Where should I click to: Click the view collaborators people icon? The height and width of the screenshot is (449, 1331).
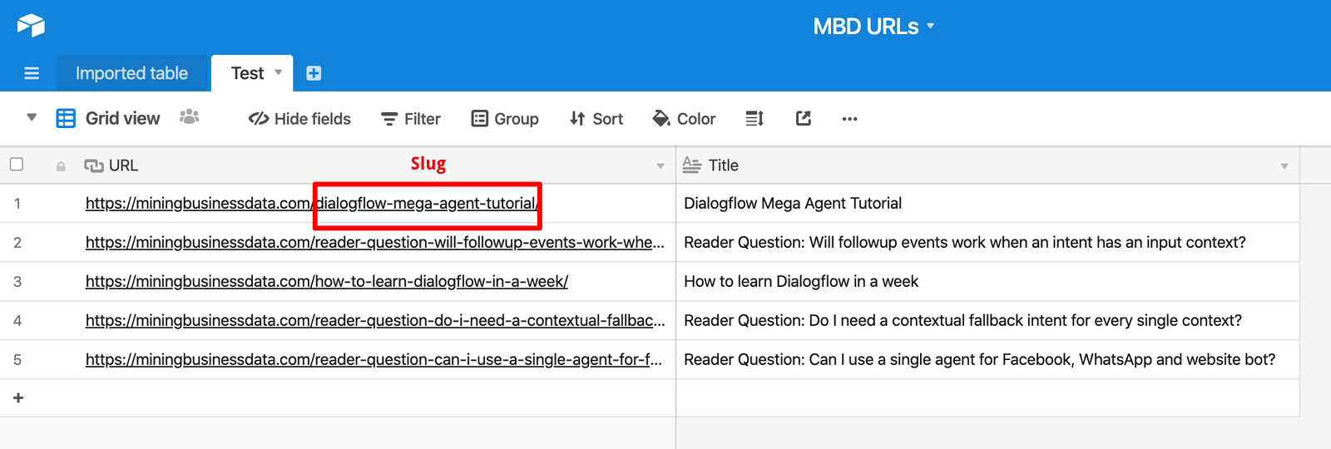(x=190, y=117)
